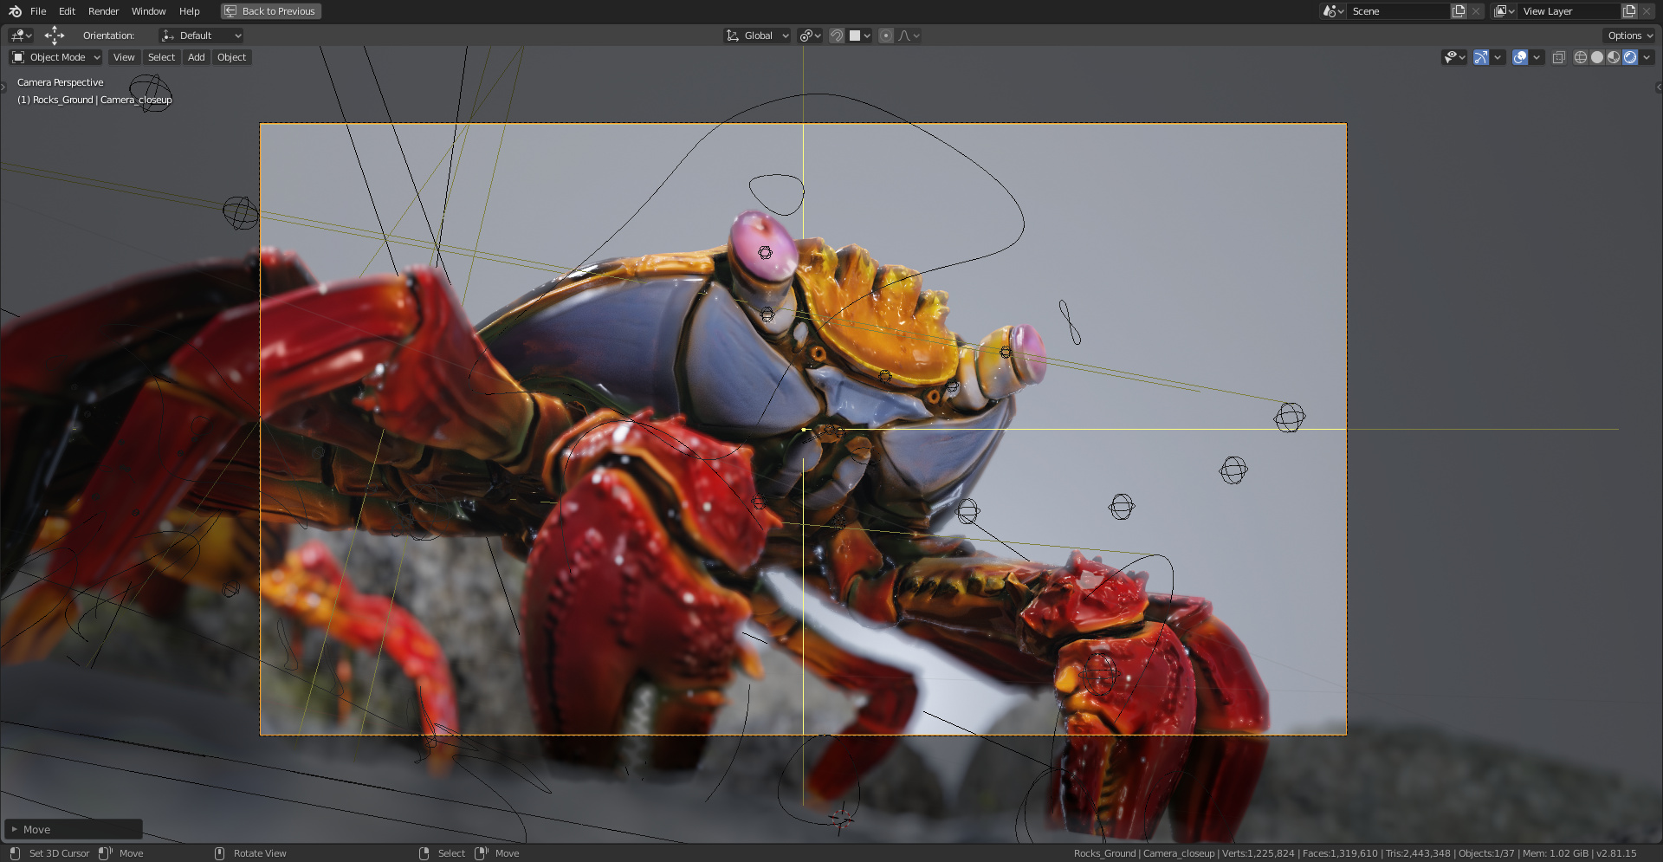Expand the Move operator panel
The height and width of the screenshot is (862, 1663).
point(73,829)
